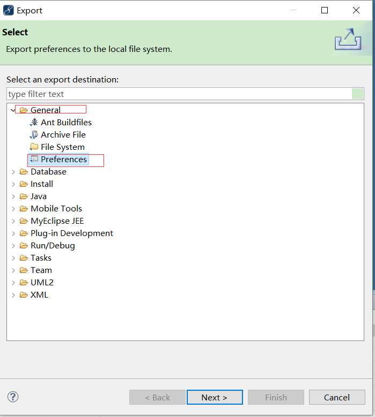Click the UML2 folder icon

click(24, 283)
